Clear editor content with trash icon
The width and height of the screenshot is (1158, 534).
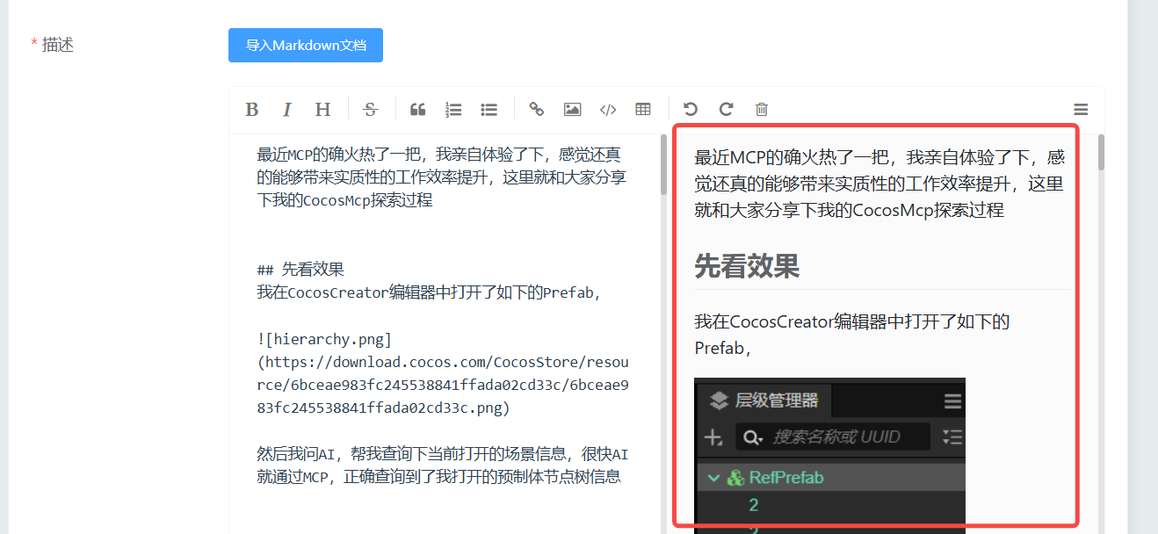(x=762, y=110)
